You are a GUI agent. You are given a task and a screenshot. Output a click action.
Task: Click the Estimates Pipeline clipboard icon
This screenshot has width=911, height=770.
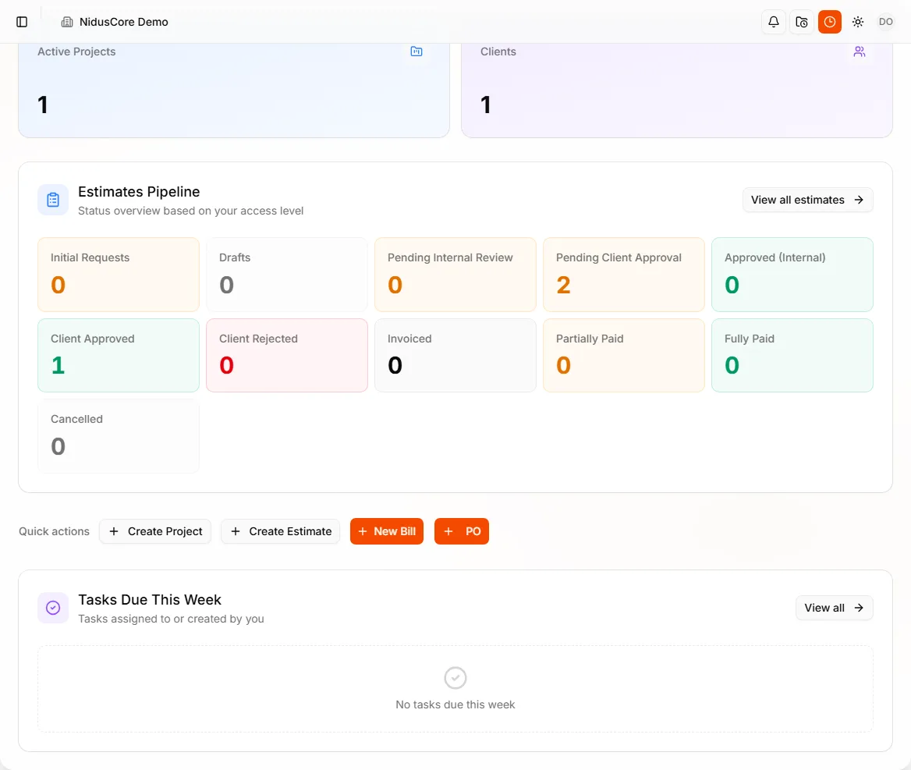[x=53, y=200]
